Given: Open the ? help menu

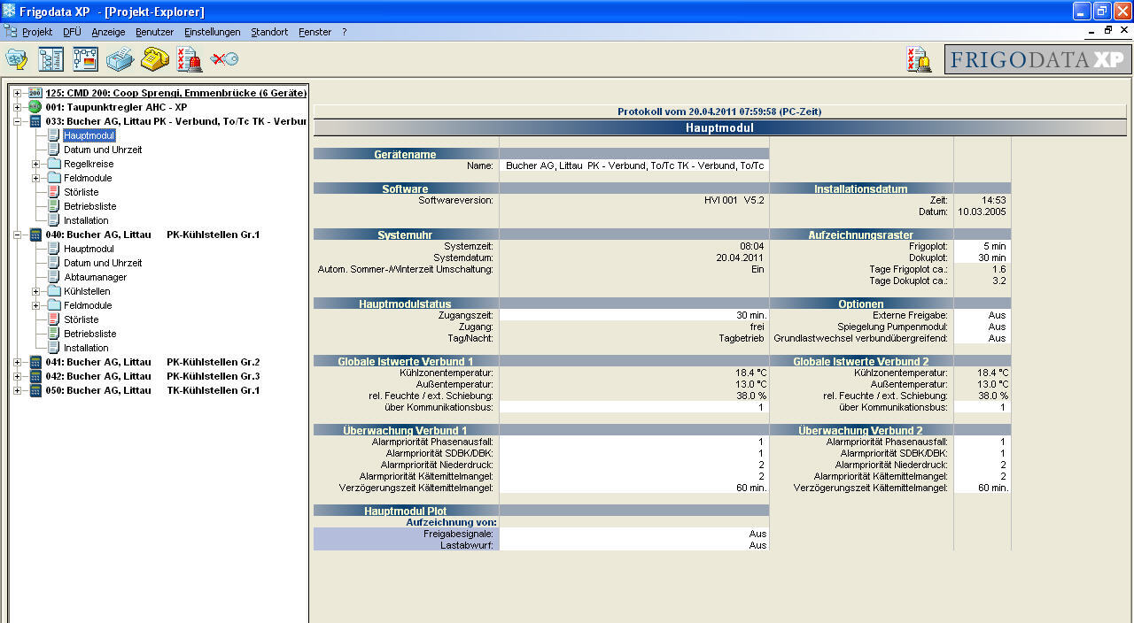Looking at the screenshot, I should pyautogui.click(x=344, y=32).
